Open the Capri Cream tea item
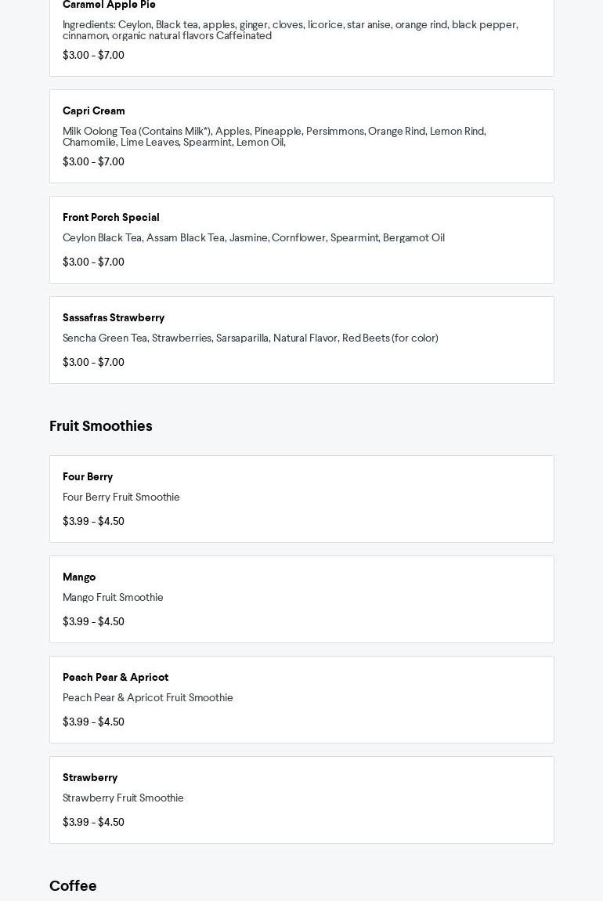The width and height of the screenshot is (603, 901). tap(94, 111)
